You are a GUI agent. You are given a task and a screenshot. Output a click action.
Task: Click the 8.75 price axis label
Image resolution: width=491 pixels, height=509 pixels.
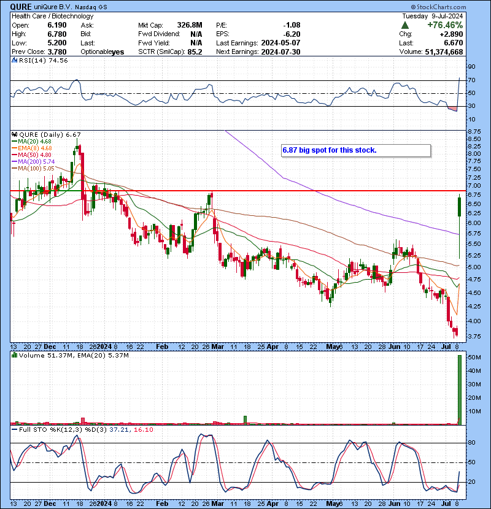point(474,131)
